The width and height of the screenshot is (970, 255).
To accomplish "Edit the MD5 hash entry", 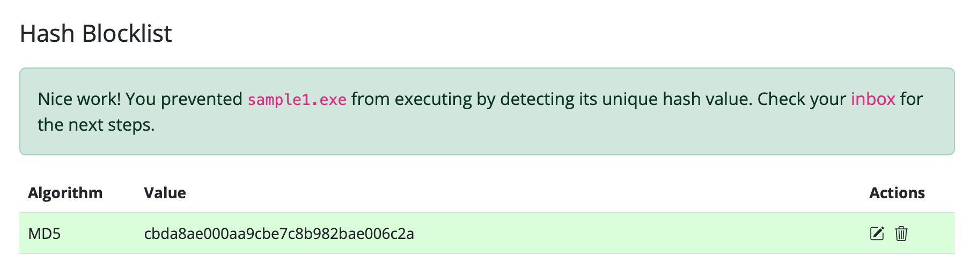I will [877, 234].
